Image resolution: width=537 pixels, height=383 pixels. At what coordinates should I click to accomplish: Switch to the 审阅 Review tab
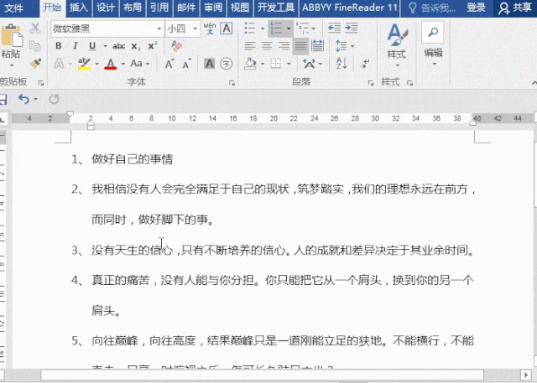pos(213,8)
